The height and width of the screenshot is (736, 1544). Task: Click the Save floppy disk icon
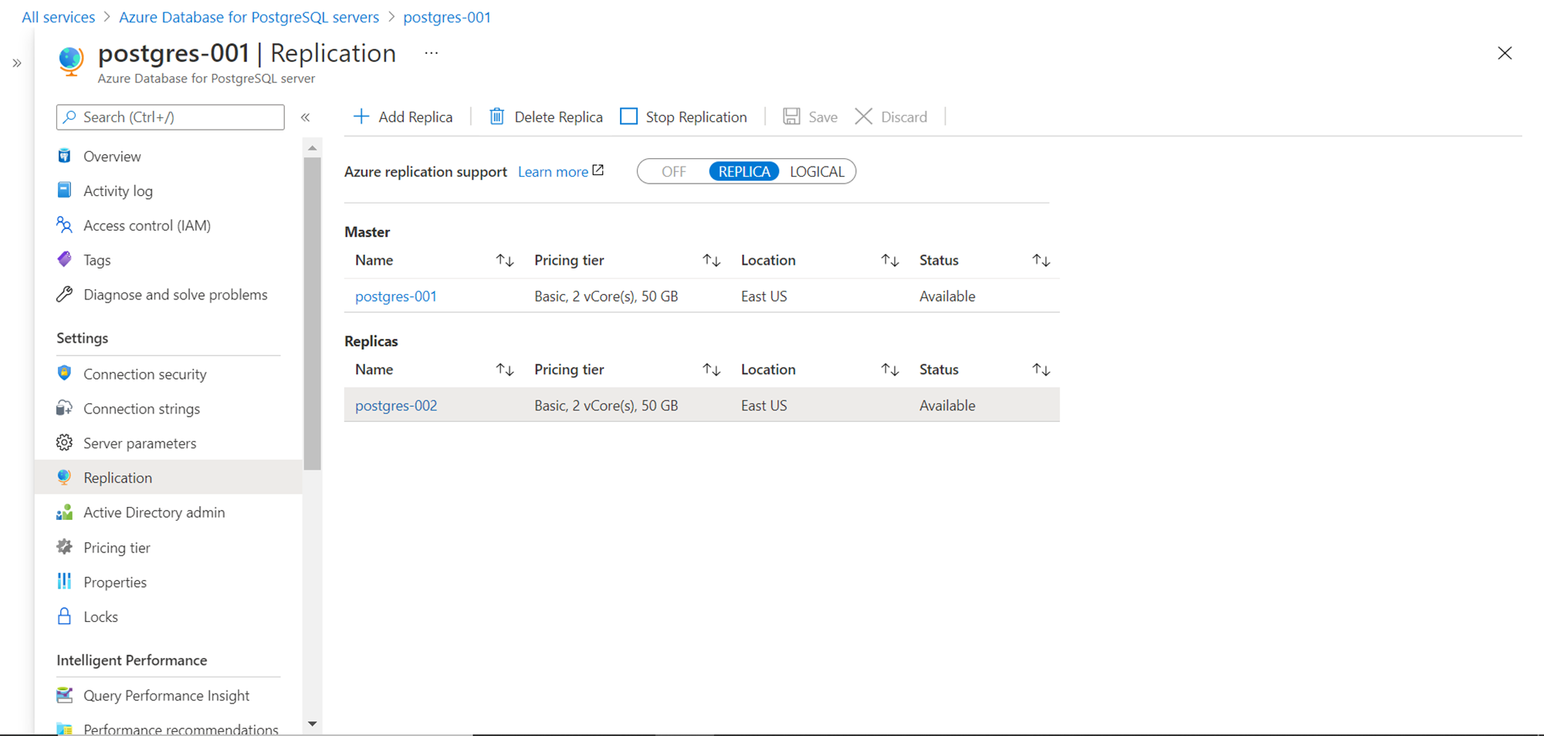click(791, 116)
